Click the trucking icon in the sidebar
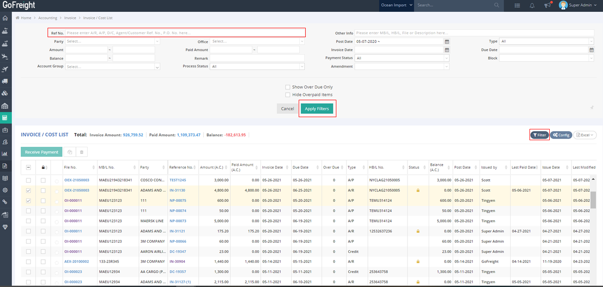603x287 pixels. click(6, 81)
